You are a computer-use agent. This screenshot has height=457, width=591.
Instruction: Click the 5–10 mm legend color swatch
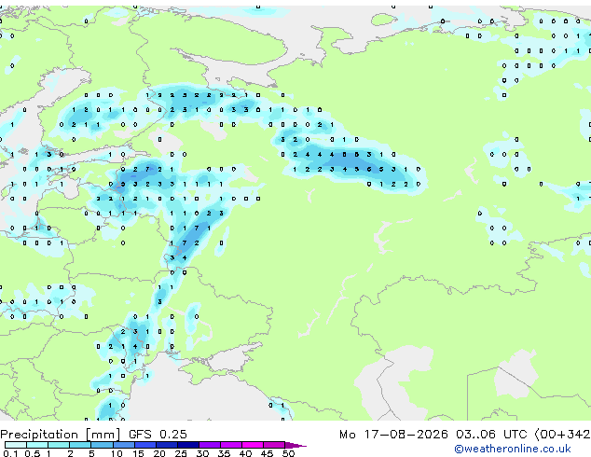(102, 445)
